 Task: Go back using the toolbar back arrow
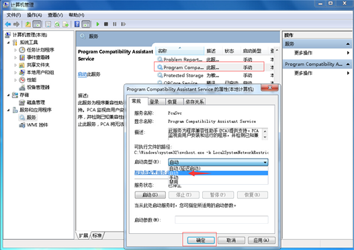point(8,24)
